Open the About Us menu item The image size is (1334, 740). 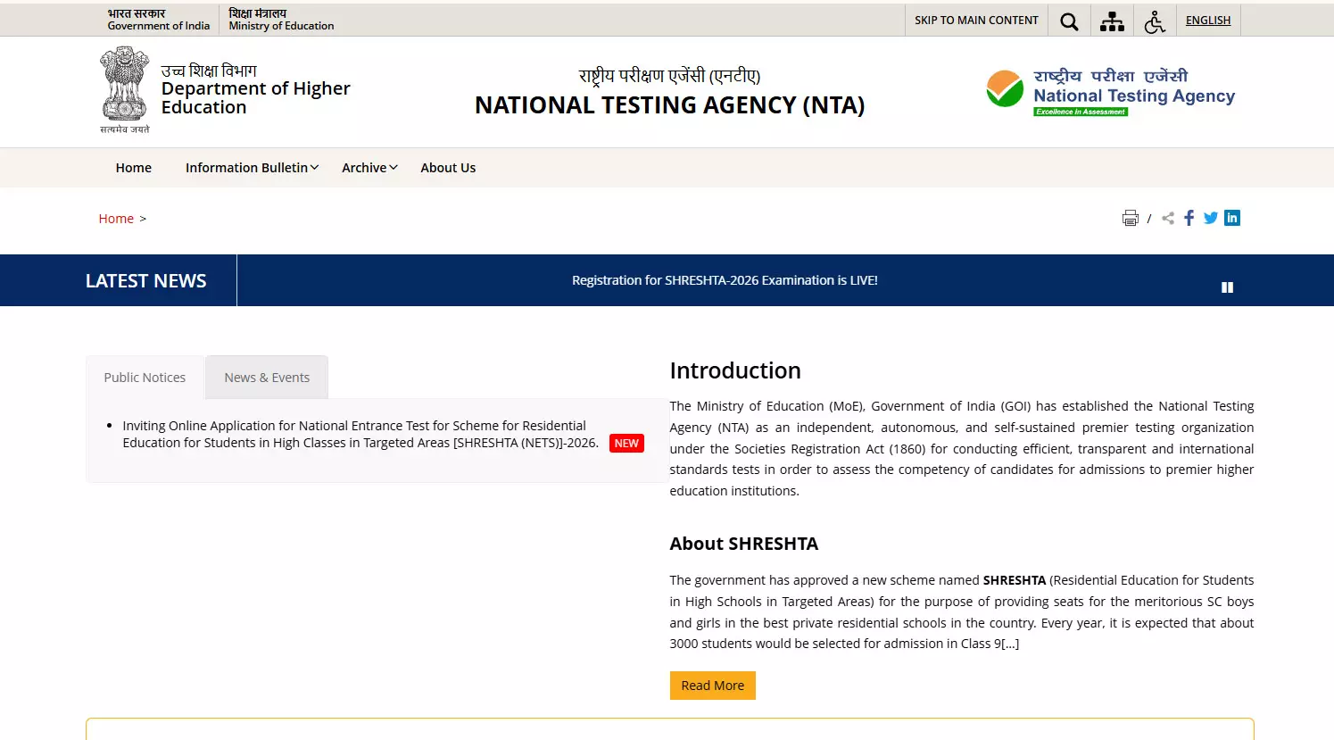click(x=448, y=168)
